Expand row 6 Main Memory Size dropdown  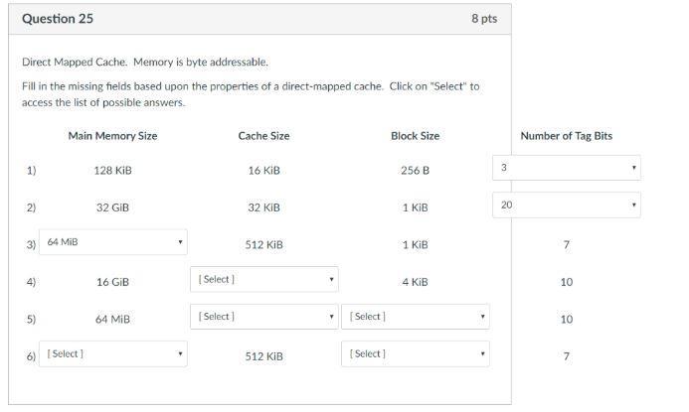pos(112,354)
